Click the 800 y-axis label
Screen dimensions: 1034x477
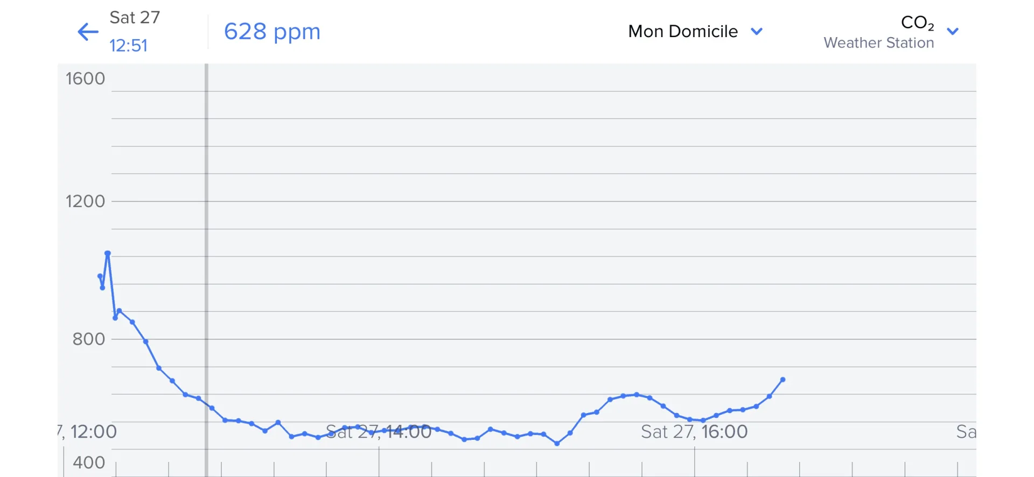pyautogui.click(x=88, y=339)
